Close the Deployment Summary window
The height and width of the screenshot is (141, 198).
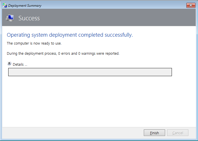[x=190, y=5]
